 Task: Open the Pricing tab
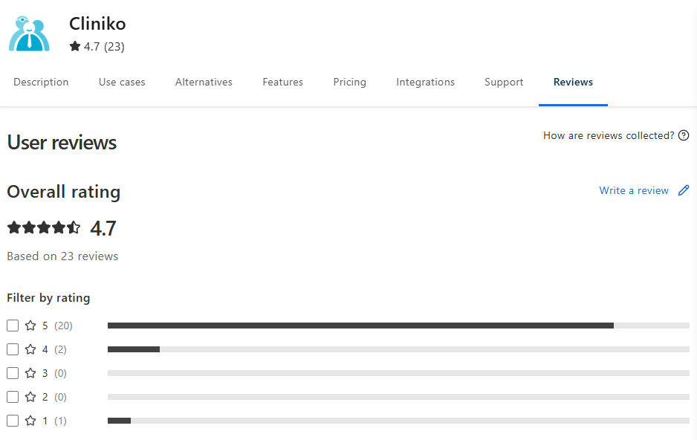tap(350, 82)
